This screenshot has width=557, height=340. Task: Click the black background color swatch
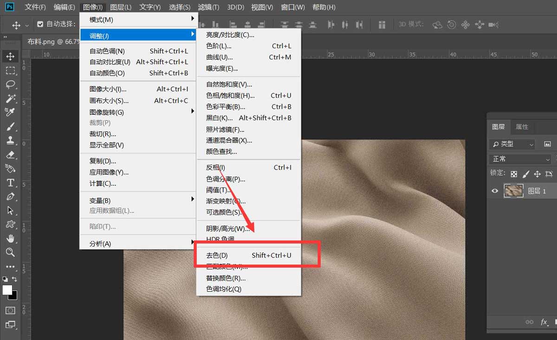tap(14, 296)
